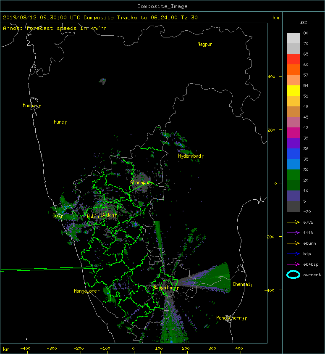Select the cyan 'current' ellipse symbol
Screen dimensions: 325x354
coord(293,275)
